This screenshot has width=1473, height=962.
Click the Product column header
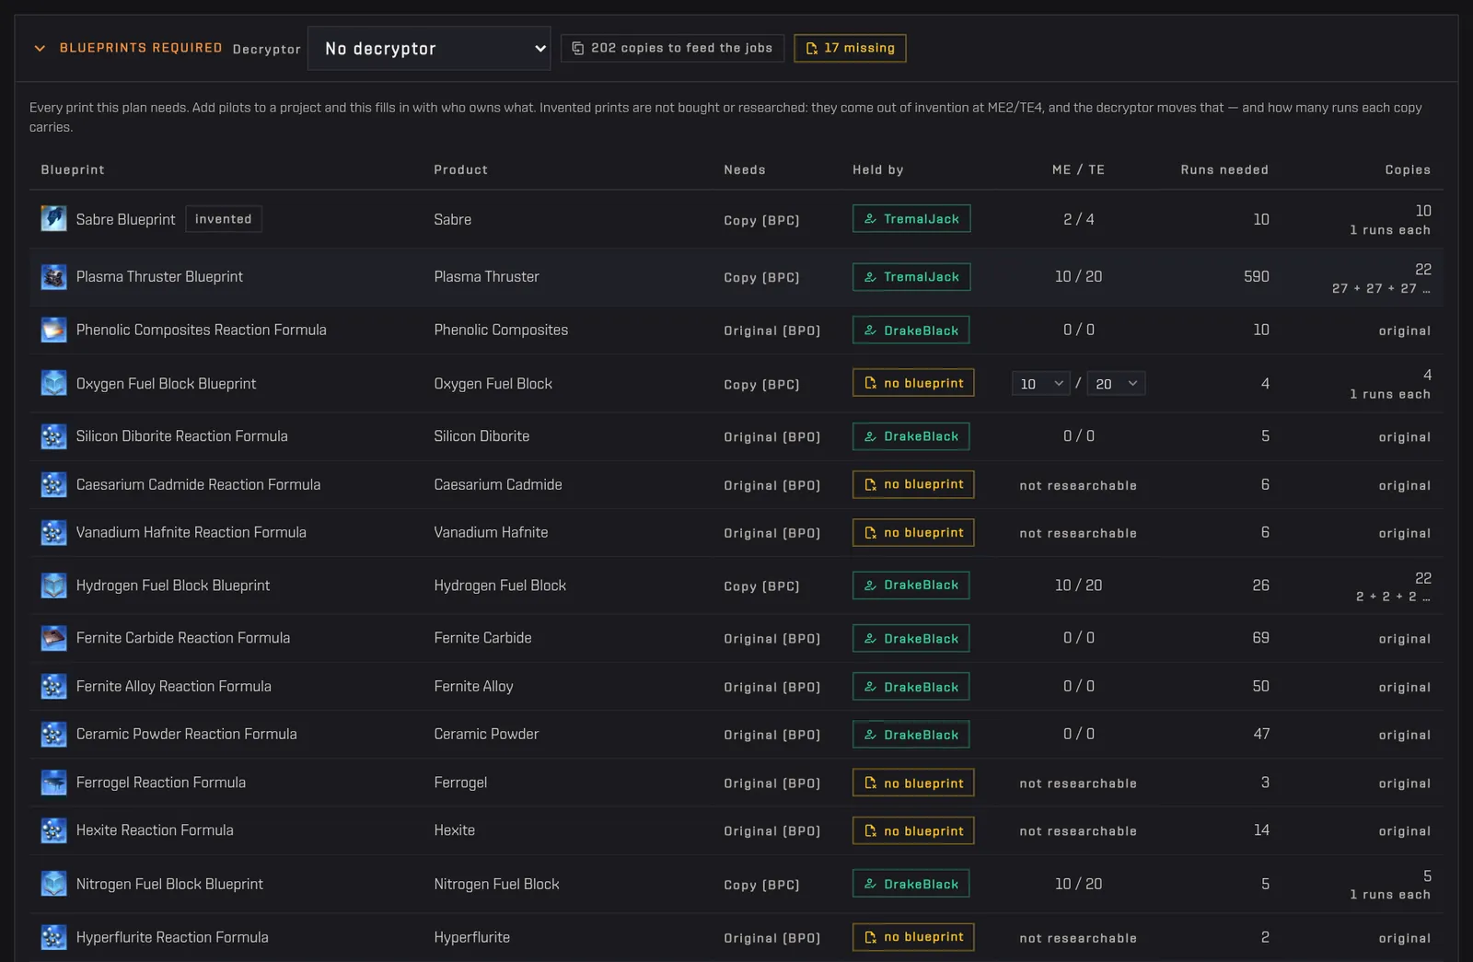pyautogui.click(x=461, y=170)
